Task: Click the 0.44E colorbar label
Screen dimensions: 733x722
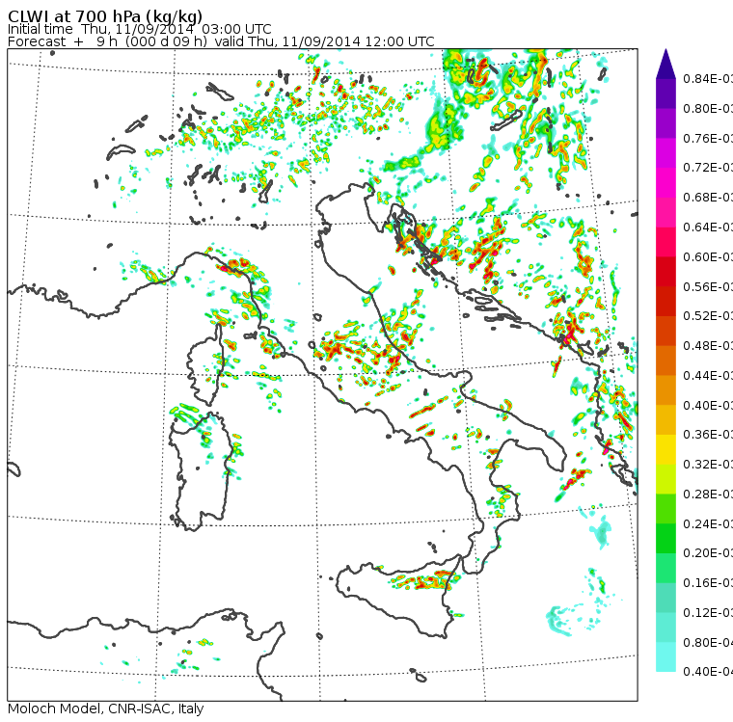Action: [708, 375]
